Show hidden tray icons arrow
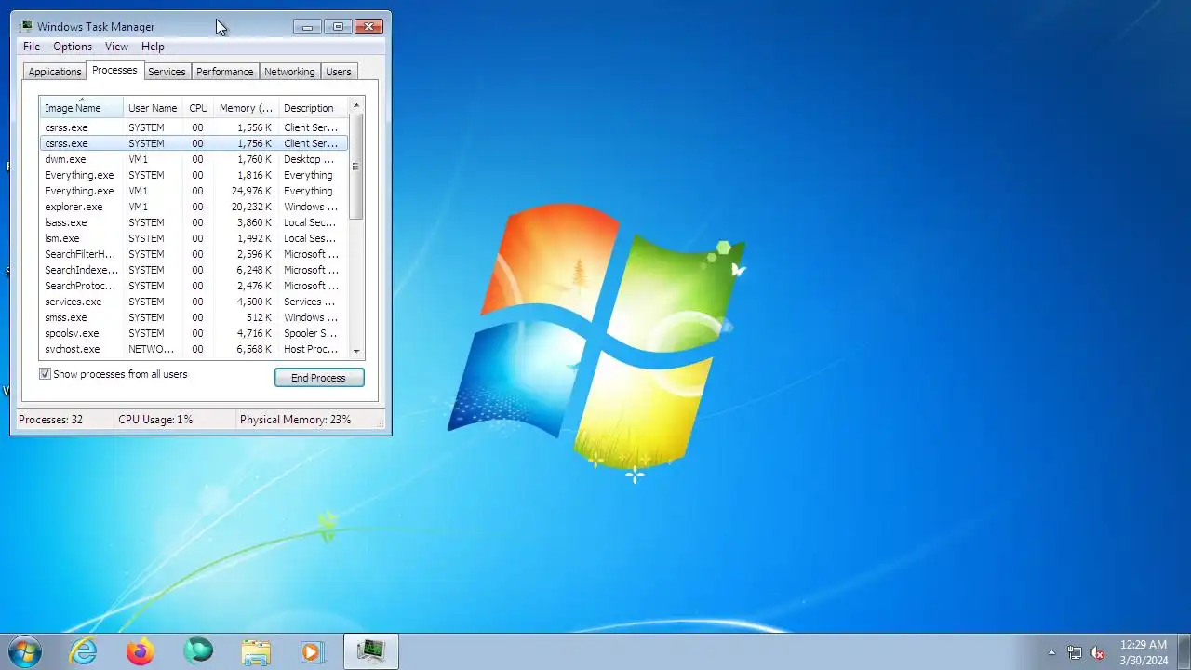Viewport: 1191px width, 670px height. [x=1051, y=652]
